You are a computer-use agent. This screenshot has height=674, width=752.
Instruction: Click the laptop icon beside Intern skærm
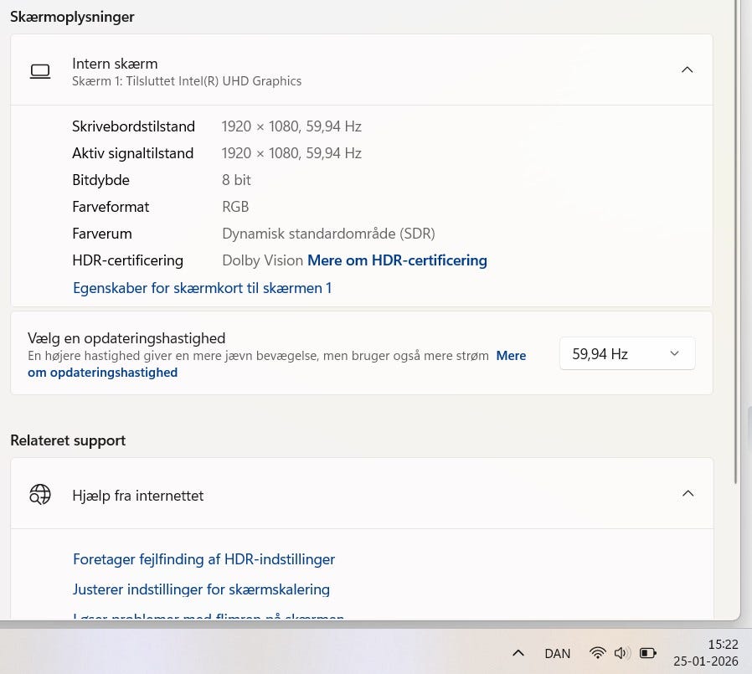40,71
